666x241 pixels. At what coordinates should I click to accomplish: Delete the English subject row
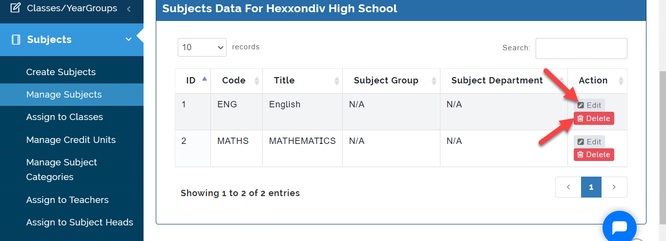click(x=594, y=119)
